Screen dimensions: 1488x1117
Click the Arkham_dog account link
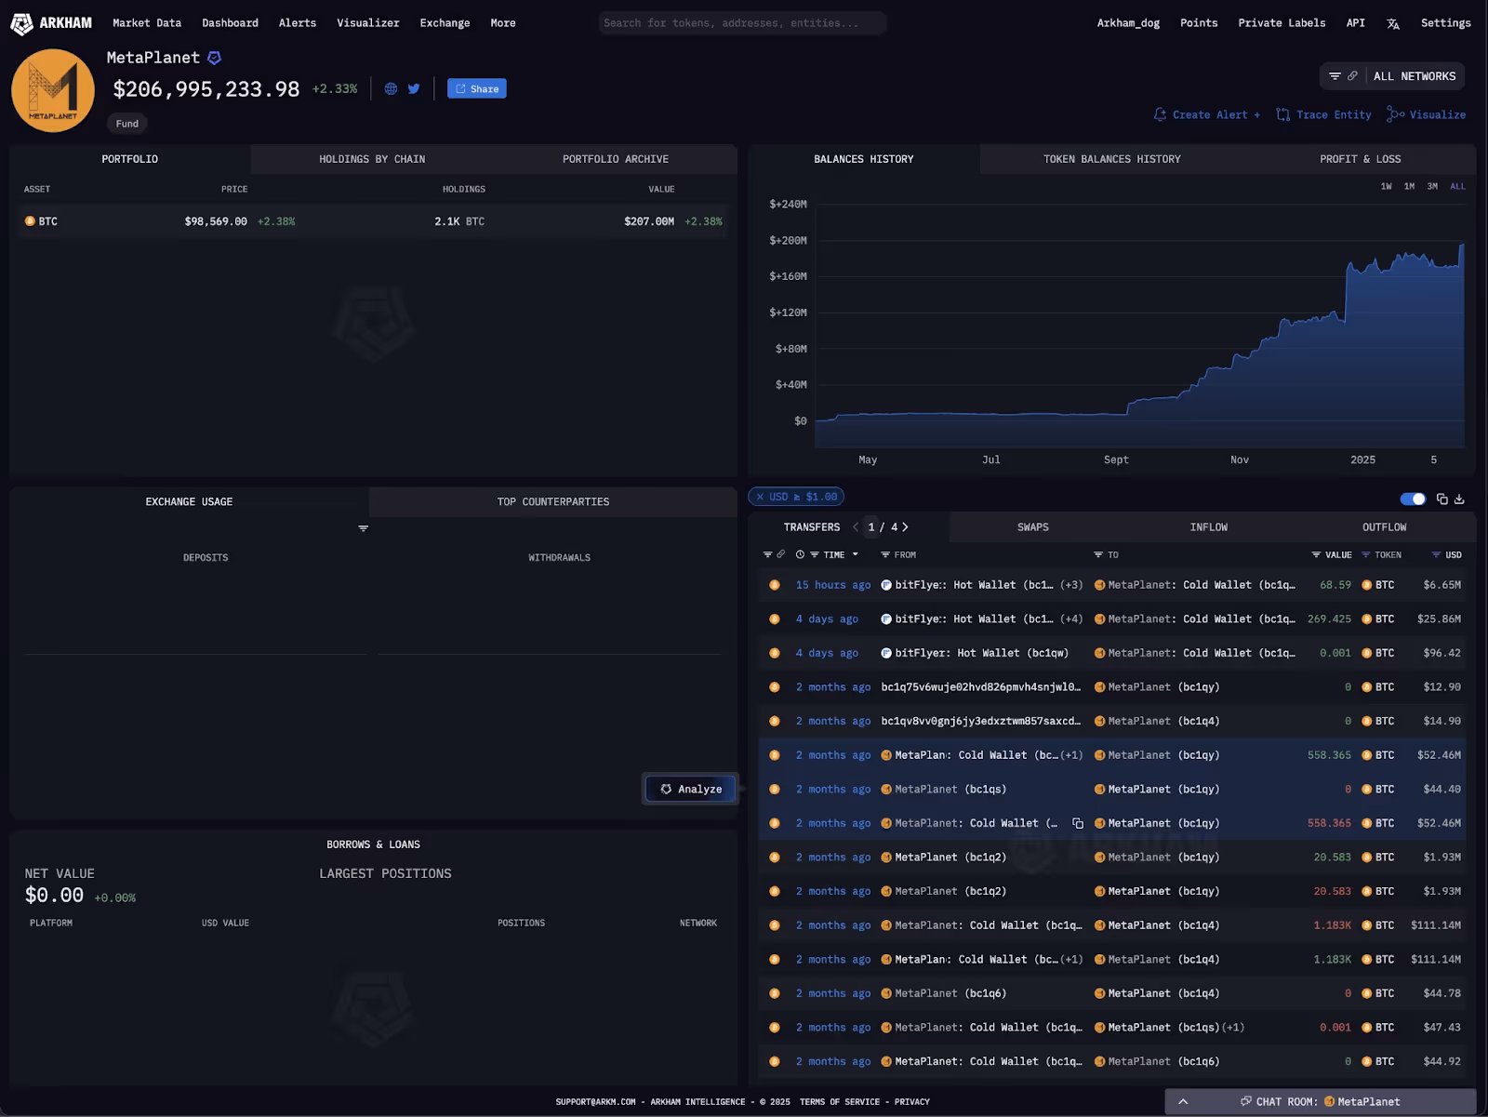[1128, 23]
